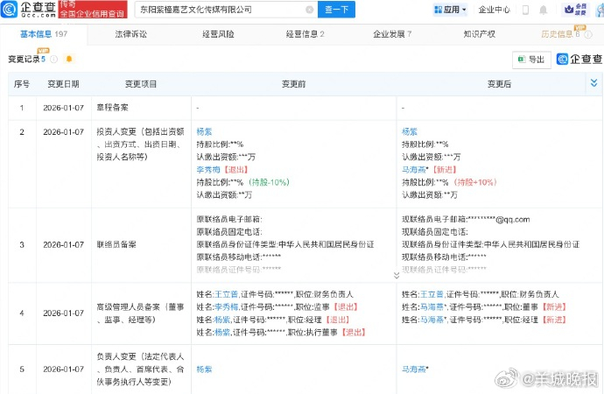Viewport: 604px width, 394px height.
Task: Open 杨紫 link with 职位:经理 退出
Action: [x=221, y=320]
